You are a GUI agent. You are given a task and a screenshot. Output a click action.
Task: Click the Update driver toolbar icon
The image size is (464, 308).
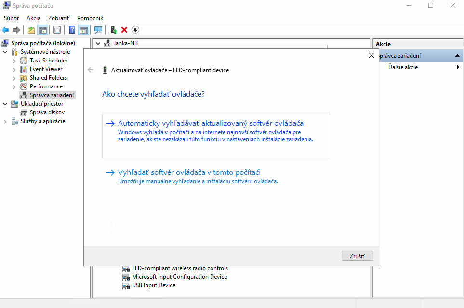pos(113,30)
